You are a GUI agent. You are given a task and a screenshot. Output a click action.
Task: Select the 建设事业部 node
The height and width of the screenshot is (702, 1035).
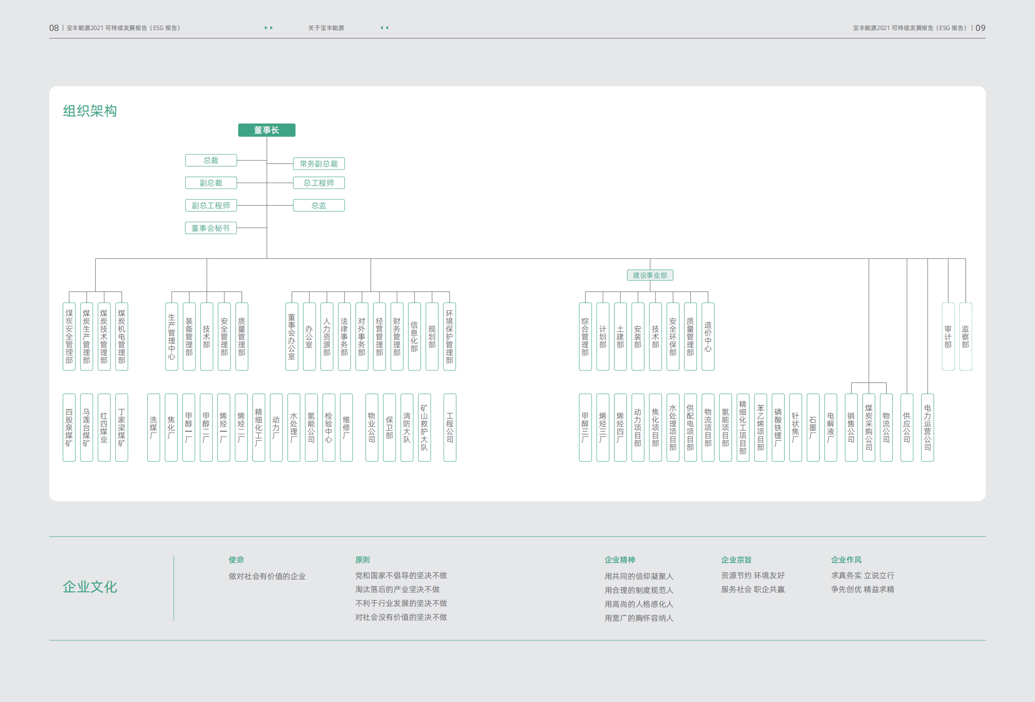point(649,275)
